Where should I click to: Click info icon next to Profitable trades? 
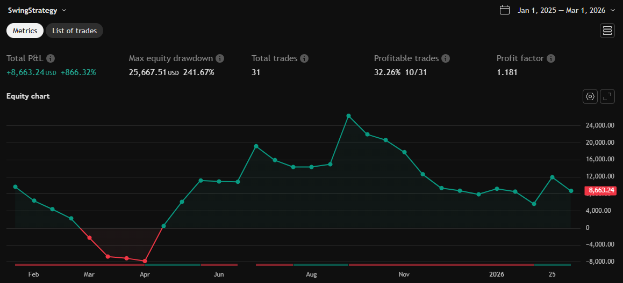[x=446, y=58]
